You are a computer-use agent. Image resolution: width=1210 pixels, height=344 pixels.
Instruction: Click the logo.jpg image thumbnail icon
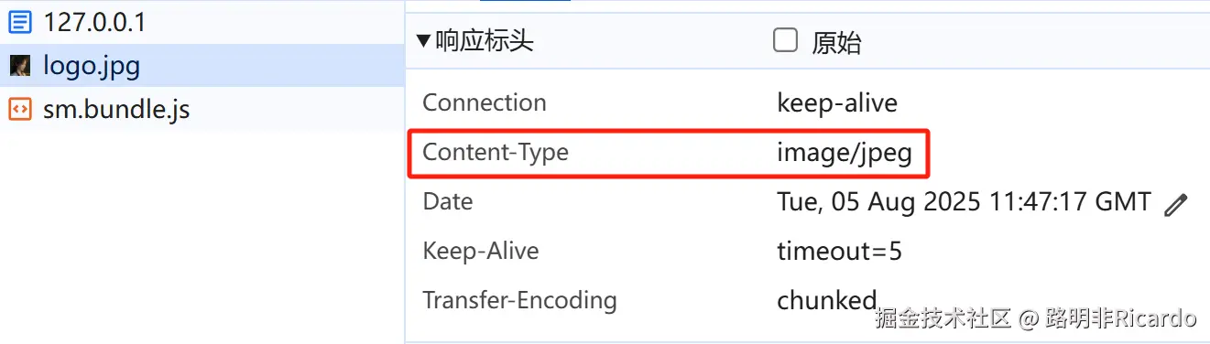[19, 66]
